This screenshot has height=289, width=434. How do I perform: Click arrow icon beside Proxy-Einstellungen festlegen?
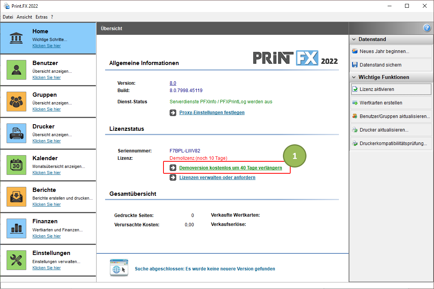coord(173,113)
